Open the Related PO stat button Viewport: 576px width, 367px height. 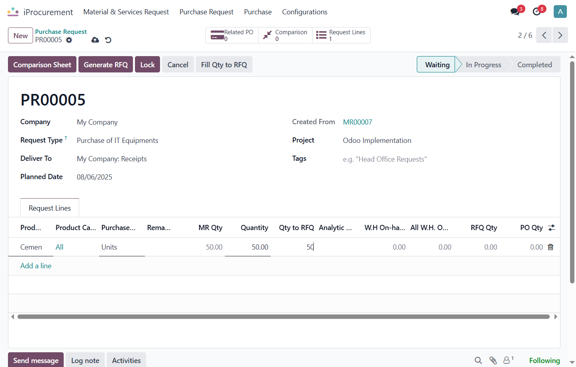pos(232,35)
